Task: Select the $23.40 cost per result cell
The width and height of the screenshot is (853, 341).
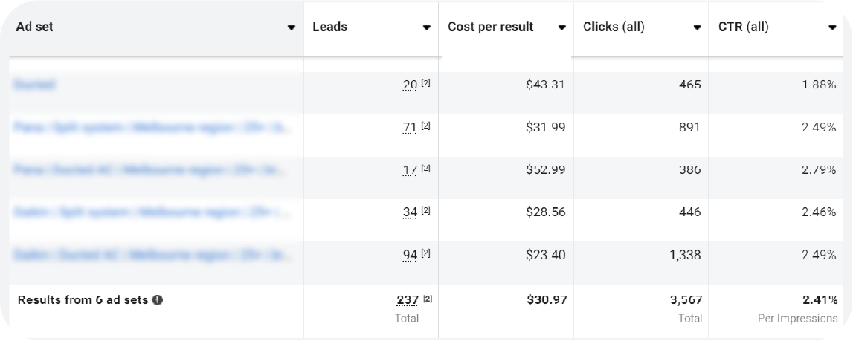Action: click(x=545, y=256)
